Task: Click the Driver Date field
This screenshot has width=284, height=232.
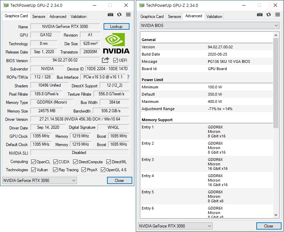Action: click(48, 127)
